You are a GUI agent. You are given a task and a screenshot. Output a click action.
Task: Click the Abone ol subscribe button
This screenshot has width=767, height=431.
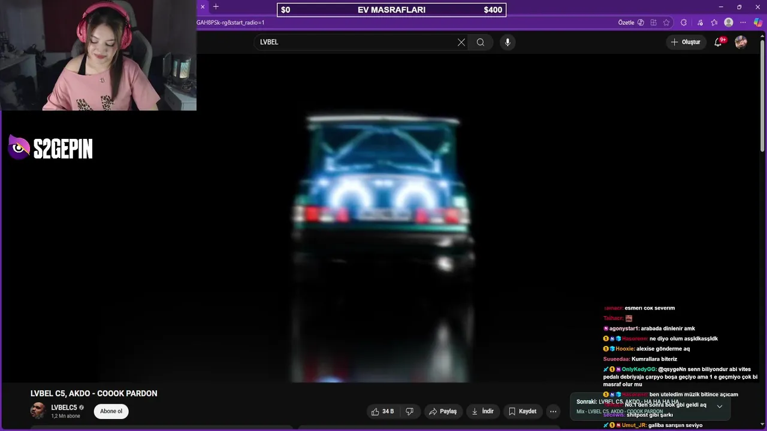click(111, 411)
